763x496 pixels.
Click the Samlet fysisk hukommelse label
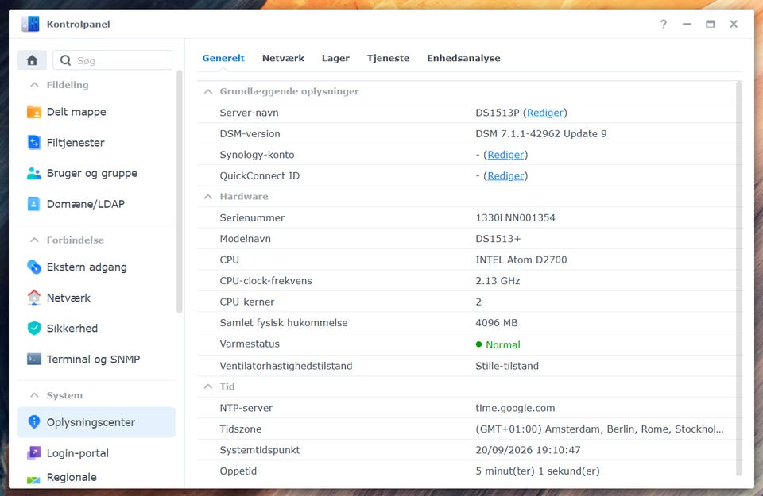[x=284, y=322]
